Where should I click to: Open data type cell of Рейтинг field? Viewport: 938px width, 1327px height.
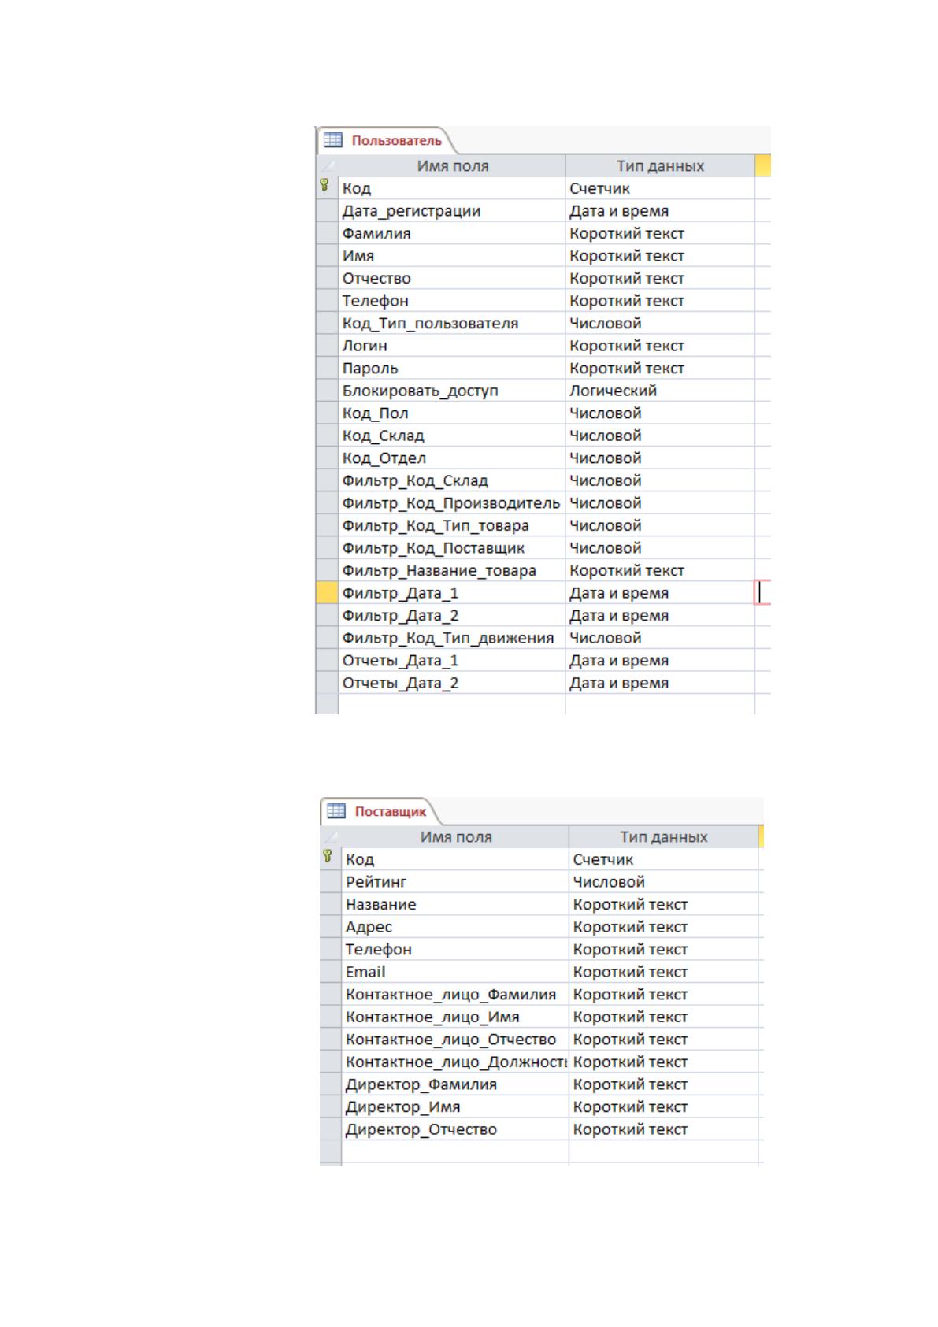663,882
